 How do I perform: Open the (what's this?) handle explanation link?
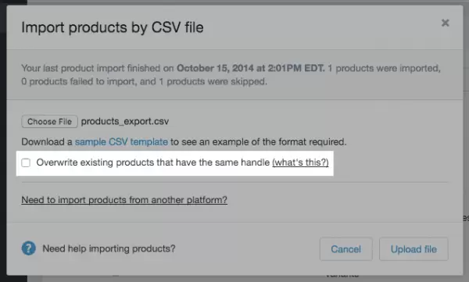[300, 162]
